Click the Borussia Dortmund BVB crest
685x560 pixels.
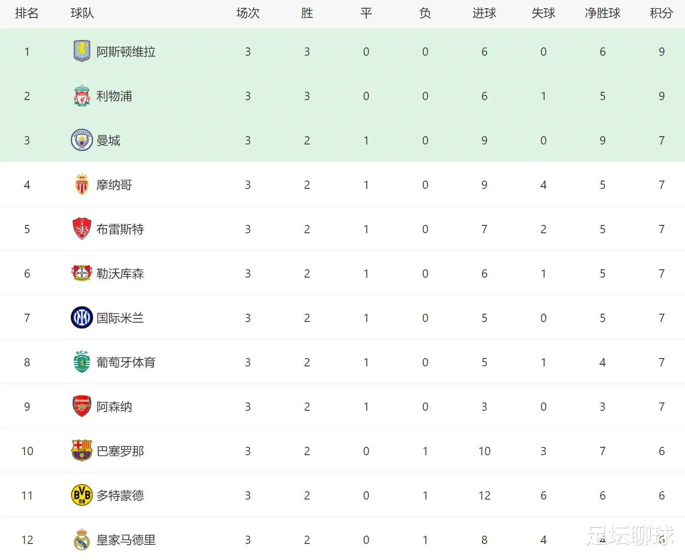(x=82, y=495)
